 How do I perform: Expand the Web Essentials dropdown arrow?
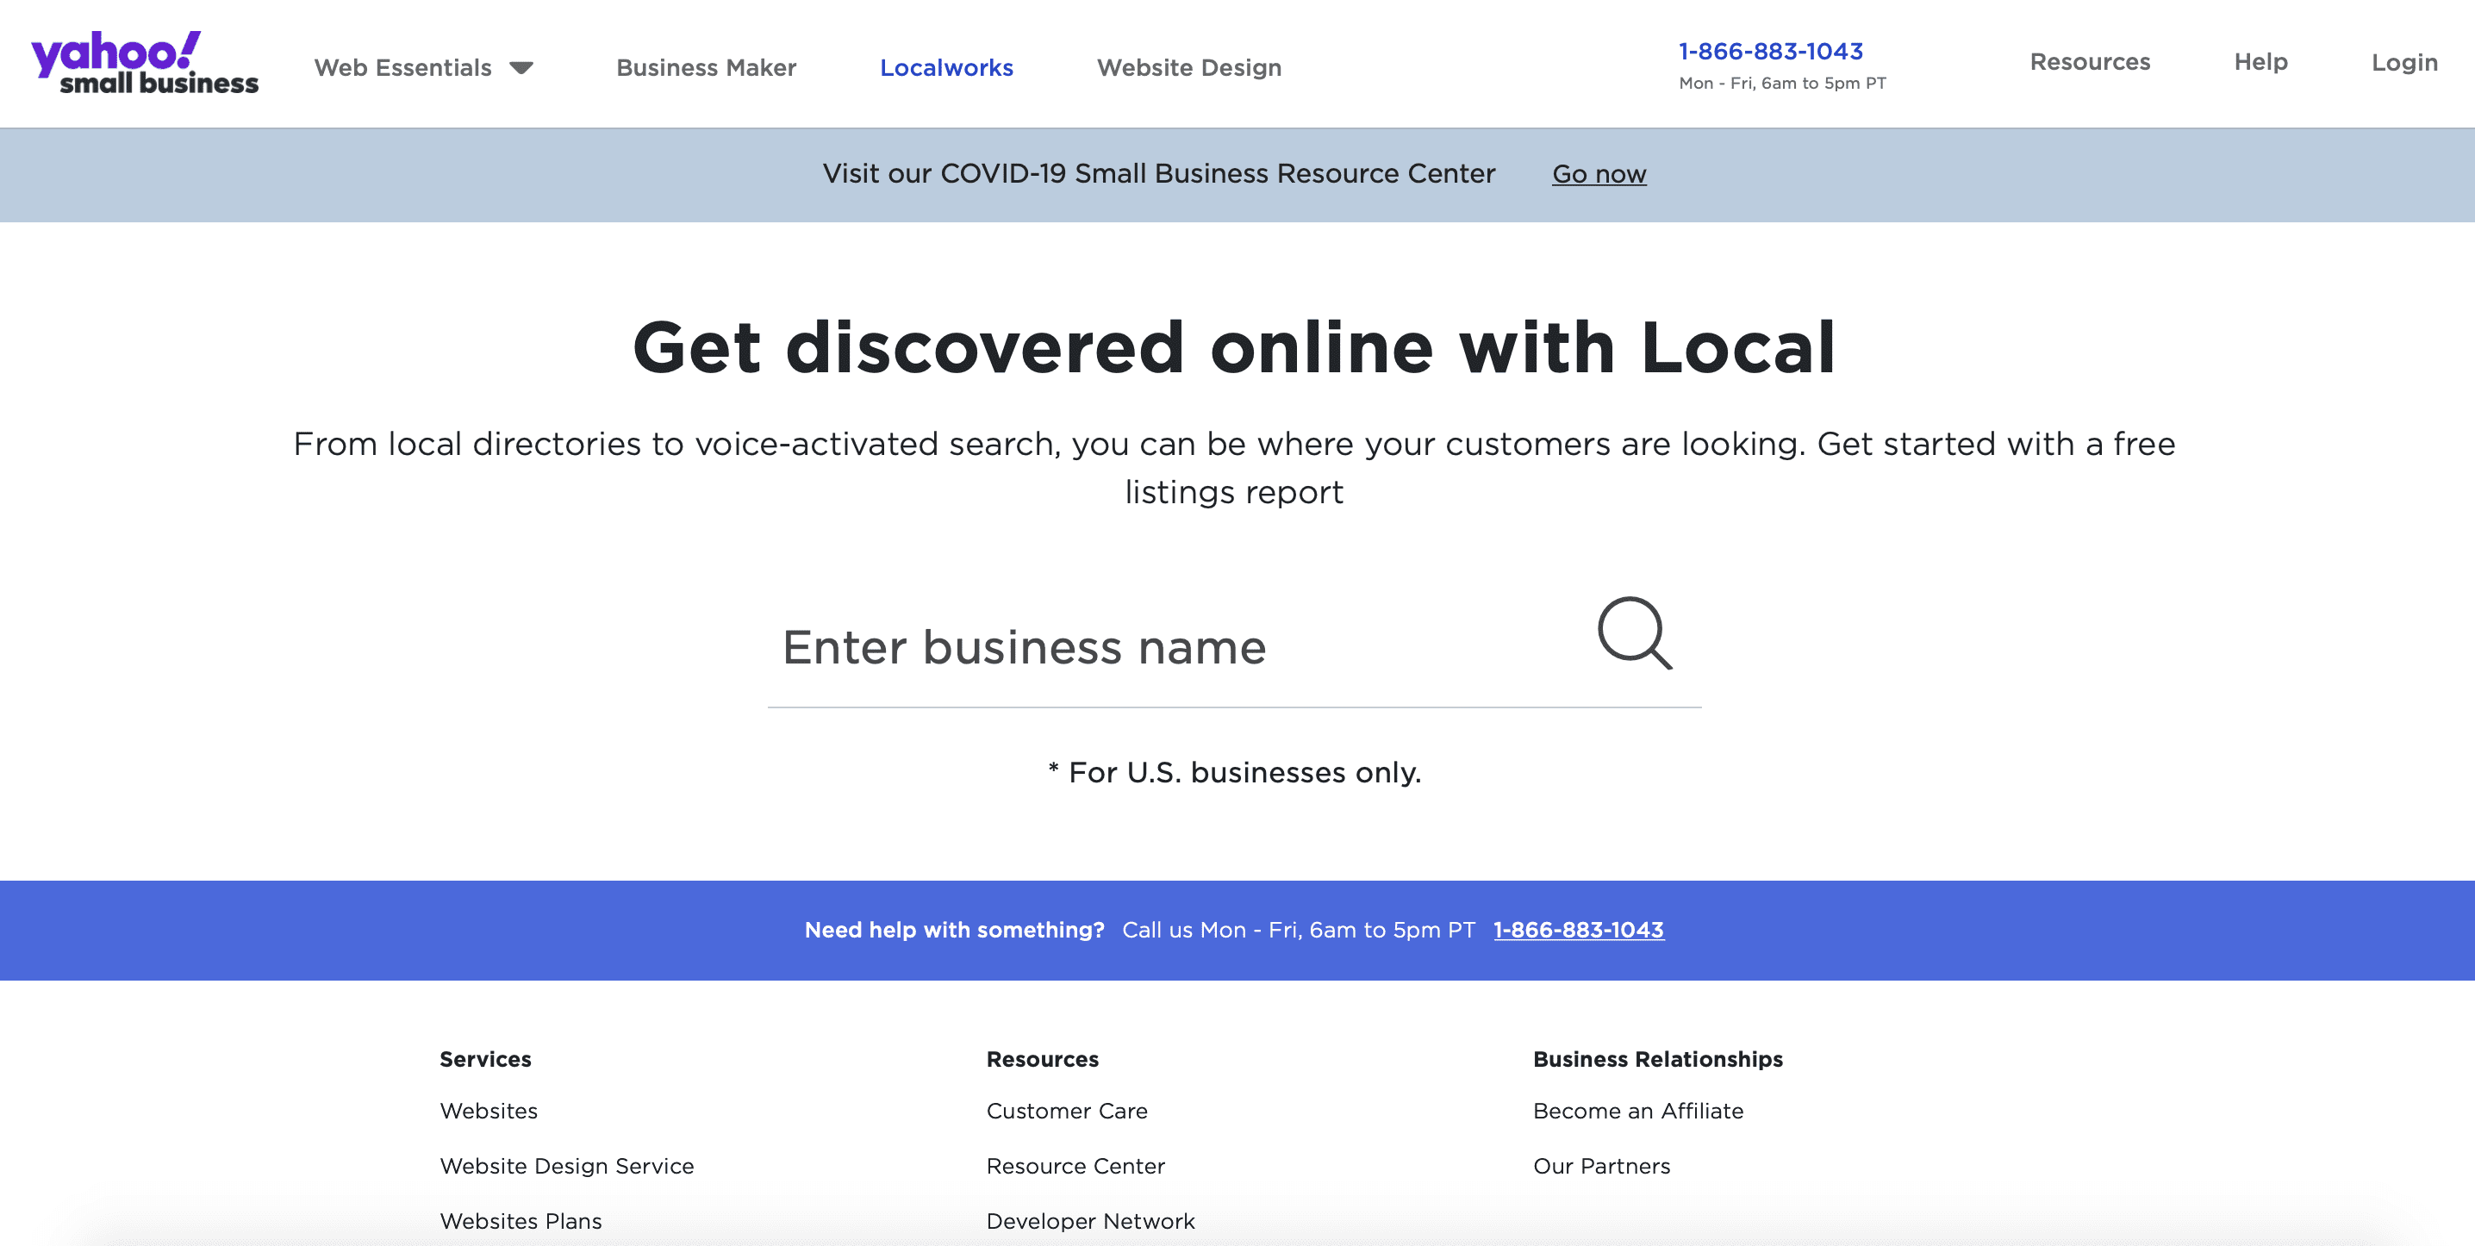[x=521, y=68]
